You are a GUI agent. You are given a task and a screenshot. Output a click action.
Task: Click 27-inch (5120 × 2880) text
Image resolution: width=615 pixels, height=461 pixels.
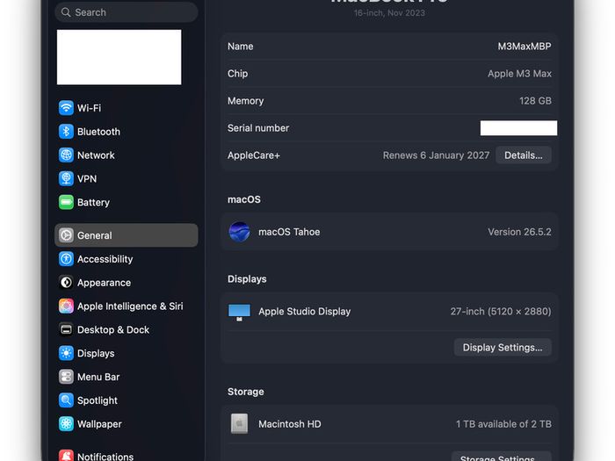[x=501, y=311]
